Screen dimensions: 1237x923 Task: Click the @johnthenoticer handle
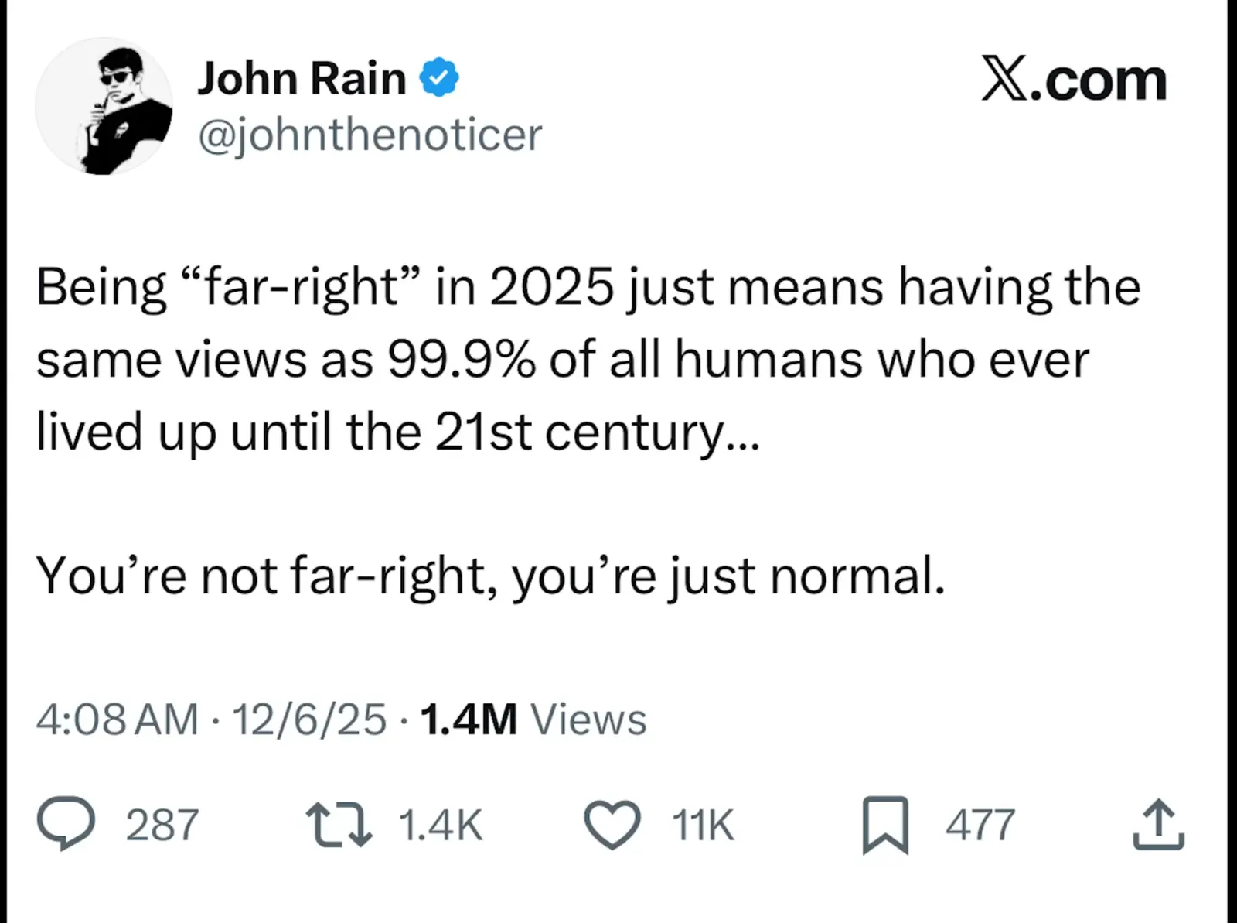[x=370, y=135]
